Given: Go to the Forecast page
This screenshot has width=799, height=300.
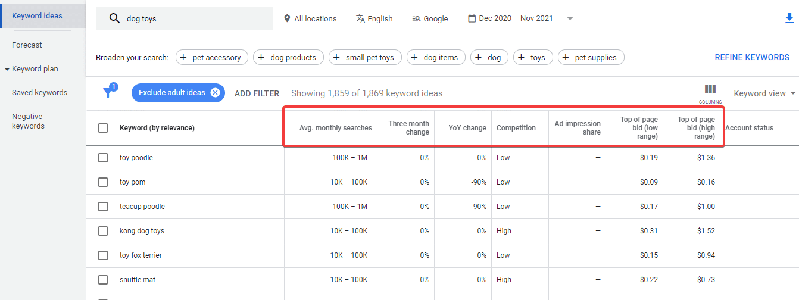Looking at the screenshot, I should (27, 45).
